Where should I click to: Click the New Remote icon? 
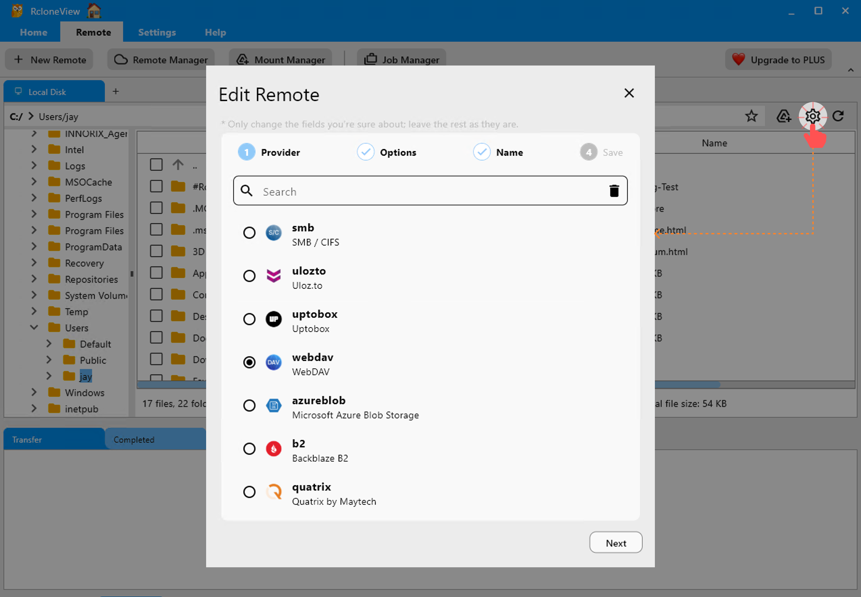coord(18,59)
